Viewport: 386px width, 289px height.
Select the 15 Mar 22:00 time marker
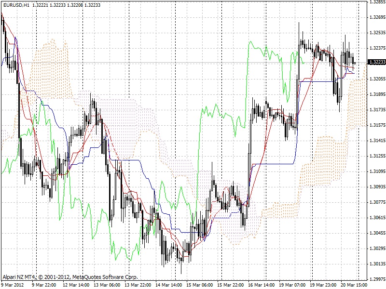pyautogui.click(x=229, y=285)
